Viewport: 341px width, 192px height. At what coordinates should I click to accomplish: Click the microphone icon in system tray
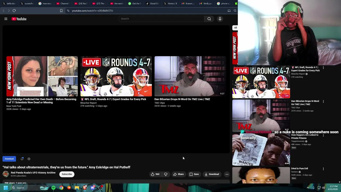point(313,188)
